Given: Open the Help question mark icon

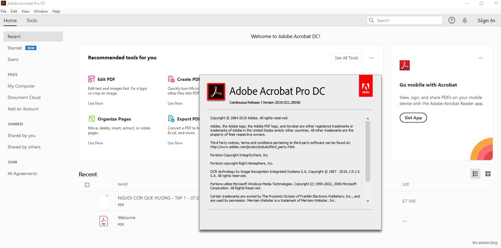Looking at the screenshot, I should pyautogui.click(x=452, y=20).
